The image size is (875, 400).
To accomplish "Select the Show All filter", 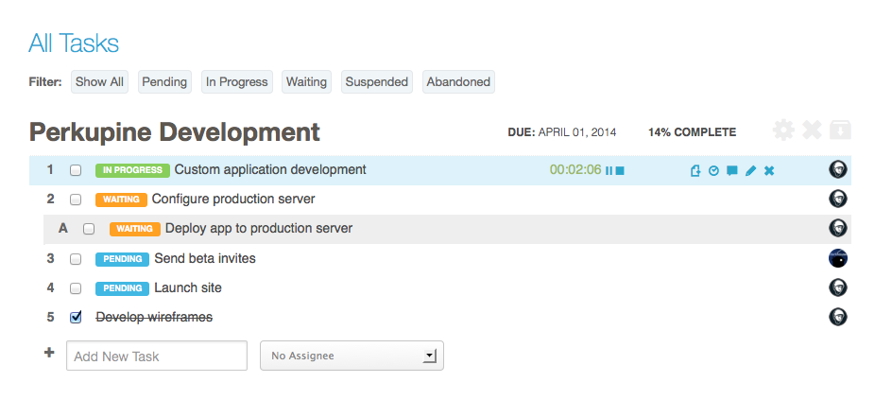I will click(x=99, y=81).
